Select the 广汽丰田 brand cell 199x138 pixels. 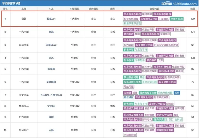[24, 69]
